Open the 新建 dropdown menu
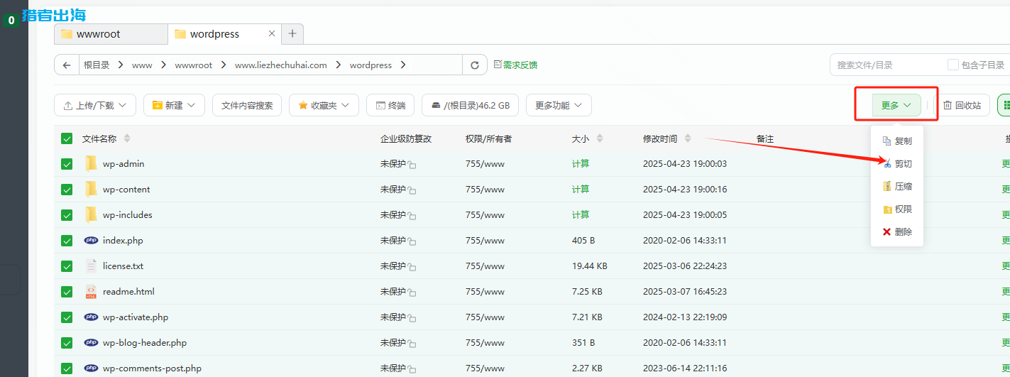 pyautogui.click(x=174, y=105)
